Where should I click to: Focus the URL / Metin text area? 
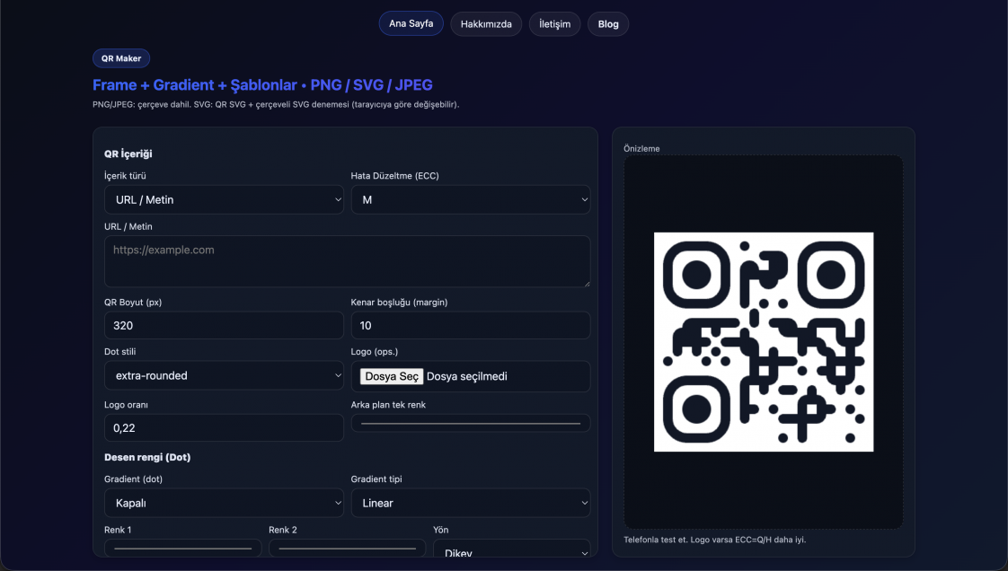[x=347, y=261]
